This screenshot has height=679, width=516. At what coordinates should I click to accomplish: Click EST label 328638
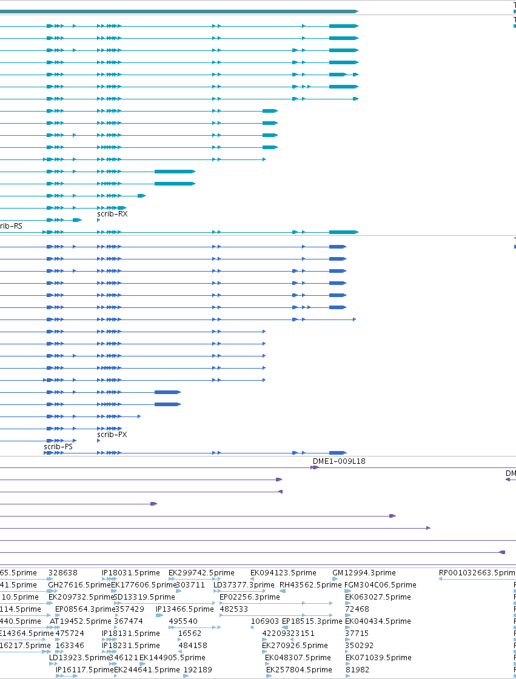(x=63, y=573)
